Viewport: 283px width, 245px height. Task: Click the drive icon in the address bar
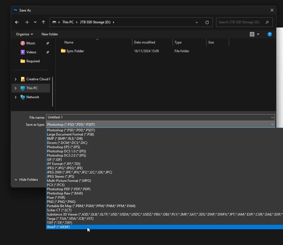54,22
